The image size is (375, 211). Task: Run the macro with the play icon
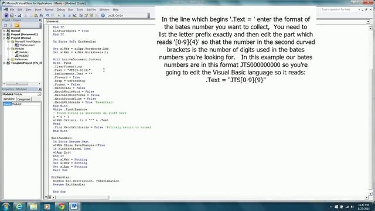[x=59, y=15]
